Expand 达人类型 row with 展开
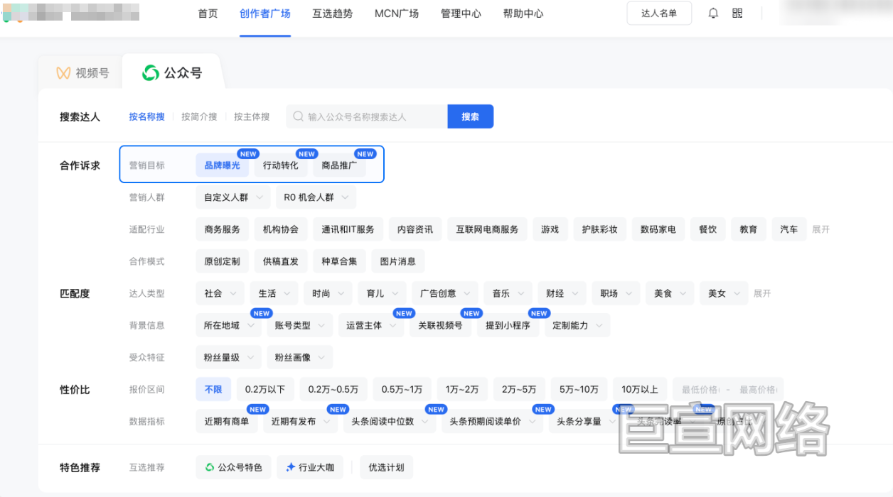 (x=762, y=293)
